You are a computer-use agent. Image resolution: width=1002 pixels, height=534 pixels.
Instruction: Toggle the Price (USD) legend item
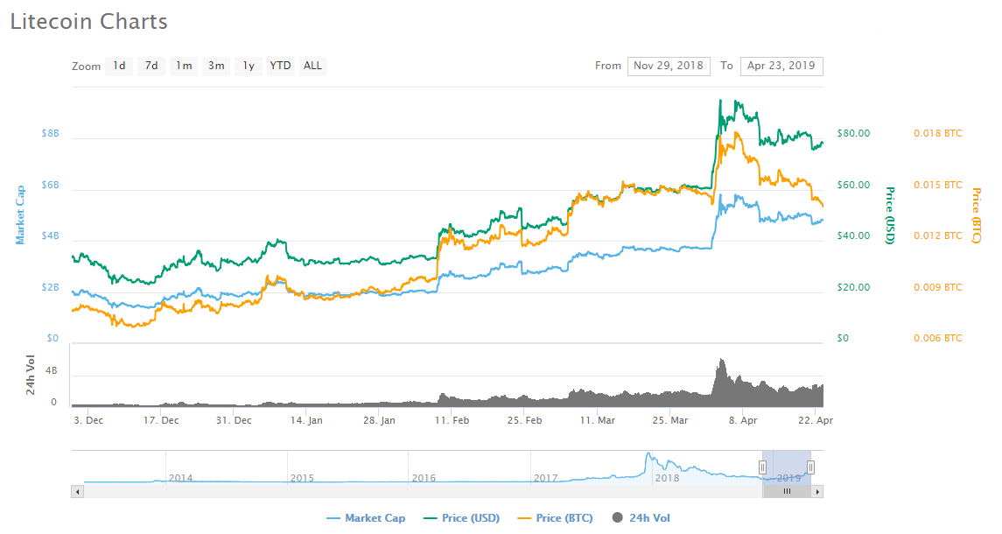[460, 518]
